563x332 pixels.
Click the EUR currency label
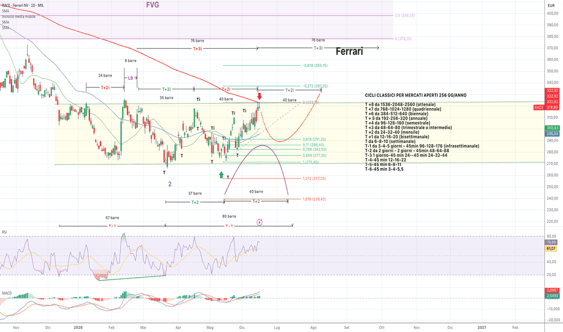tap(551, 5)
